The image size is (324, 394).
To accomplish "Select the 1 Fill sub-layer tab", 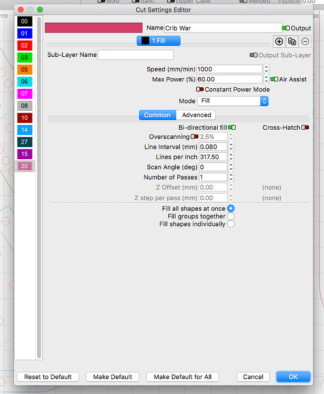I will point(158,40).
